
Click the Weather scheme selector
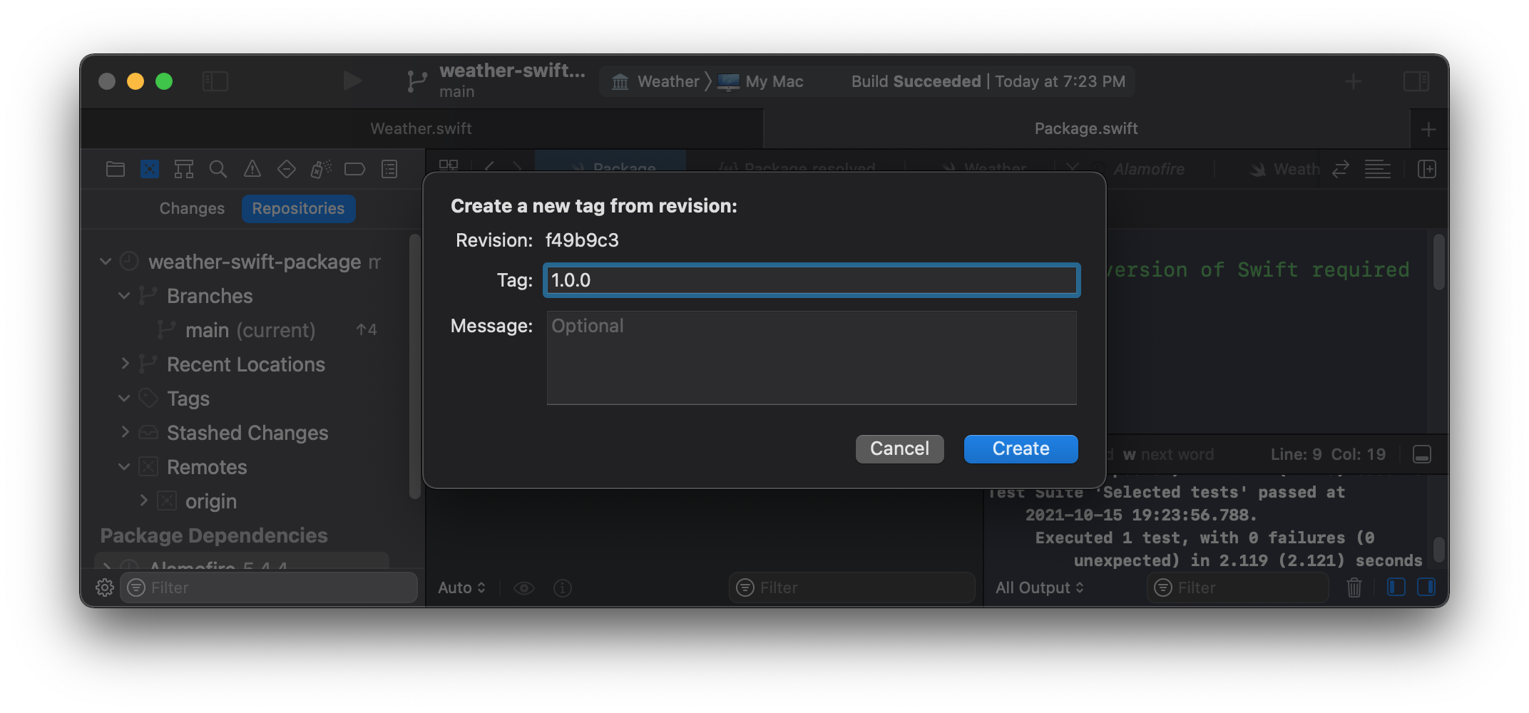655,81
